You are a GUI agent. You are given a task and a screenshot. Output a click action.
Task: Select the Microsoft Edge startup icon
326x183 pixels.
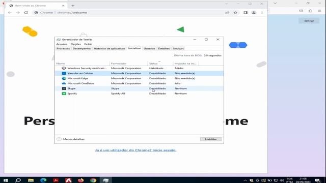click(x=64, y=78)
